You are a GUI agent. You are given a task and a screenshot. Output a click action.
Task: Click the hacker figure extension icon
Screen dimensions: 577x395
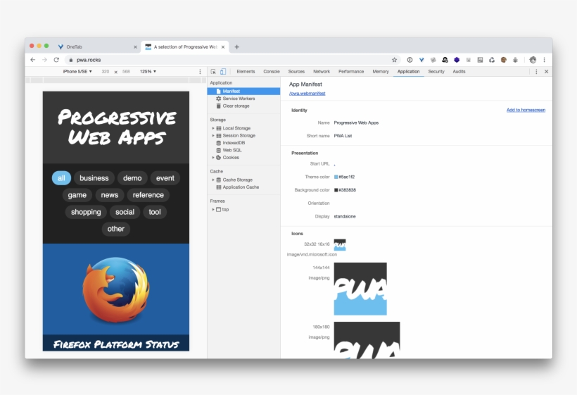(x=445, y=60)
